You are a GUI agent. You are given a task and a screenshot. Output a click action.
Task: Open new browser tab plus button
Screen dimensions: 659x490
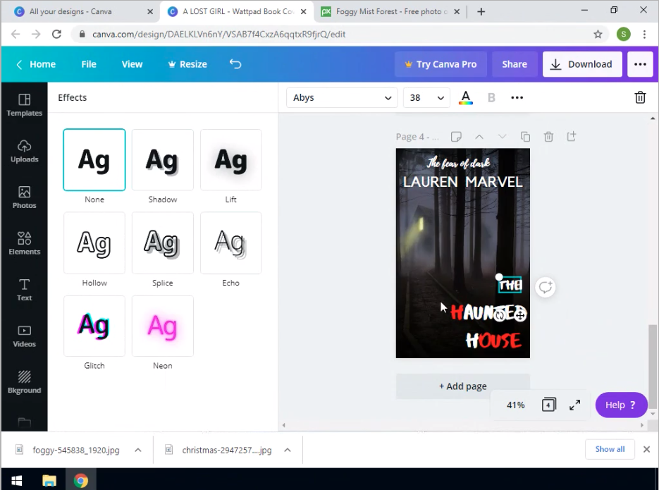(481, 12)
